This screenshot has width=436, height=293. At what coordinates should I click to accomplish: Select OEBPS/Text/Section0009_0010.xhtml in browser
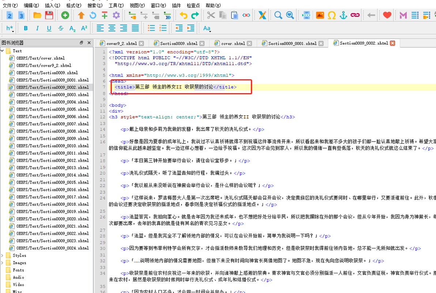[53, 146]
